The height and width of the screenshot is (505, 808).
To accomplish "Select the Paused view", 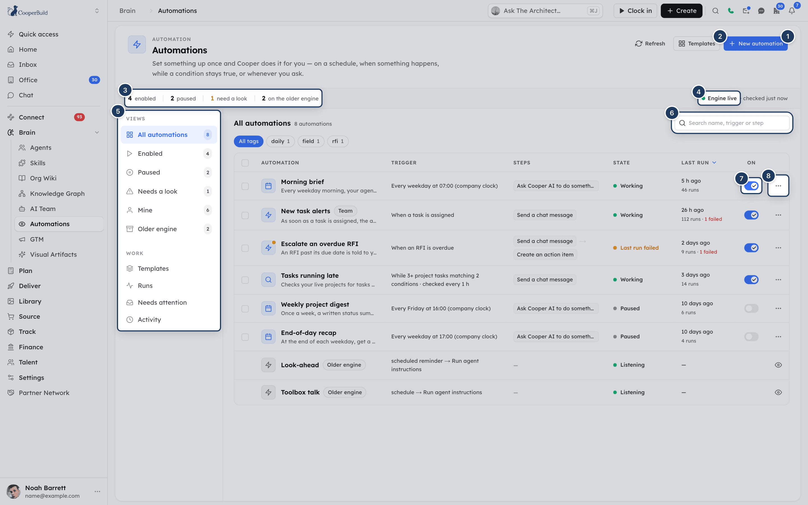I will pos(169,172).
